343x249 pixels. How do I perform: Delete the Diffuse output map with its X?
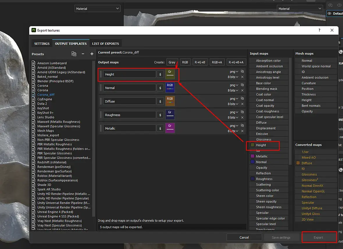(242, 104)
